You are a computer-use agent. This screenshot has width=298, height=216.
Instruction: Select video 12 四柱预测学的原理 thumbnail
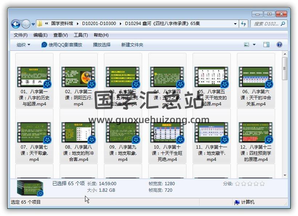point(256,132)
